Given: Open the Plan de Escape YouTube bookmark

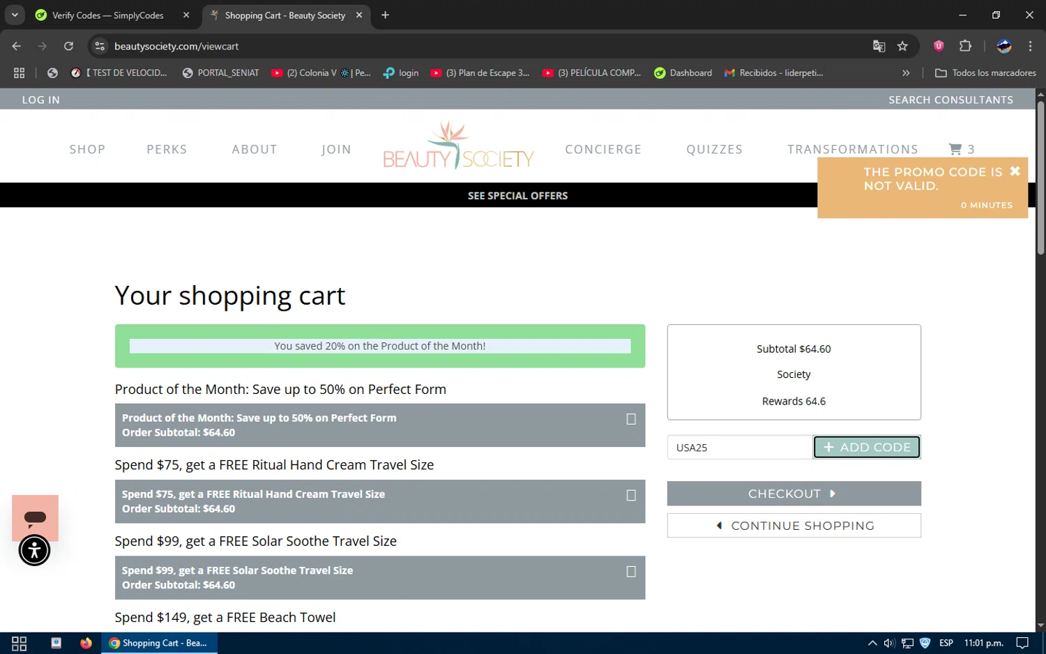Looking at the screenshot, I should [480, 73].
